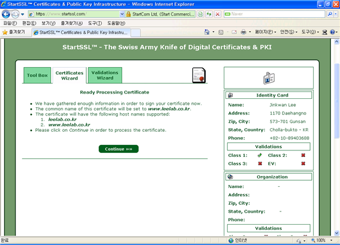Click the Naver search input box
The height and width of the screenshot is (245, 340).
coord(275,14)
